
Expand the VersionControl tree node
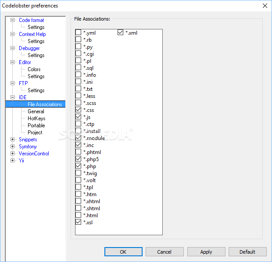12,154
